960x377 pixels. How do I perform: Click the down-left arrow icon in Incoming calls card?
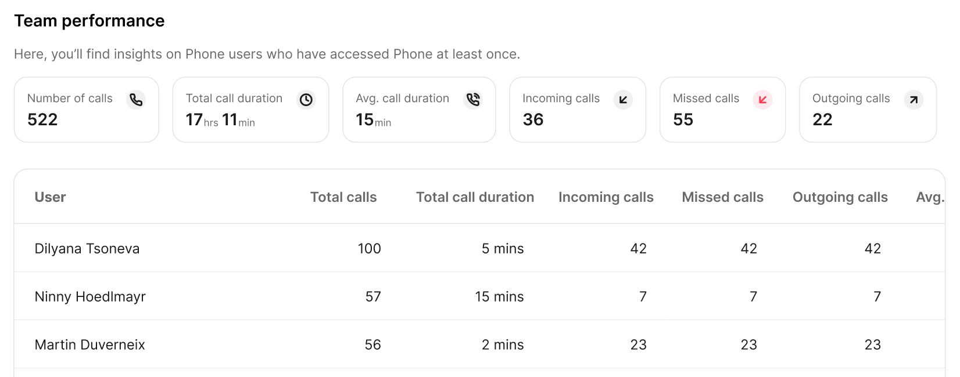[x=623, y=100]
